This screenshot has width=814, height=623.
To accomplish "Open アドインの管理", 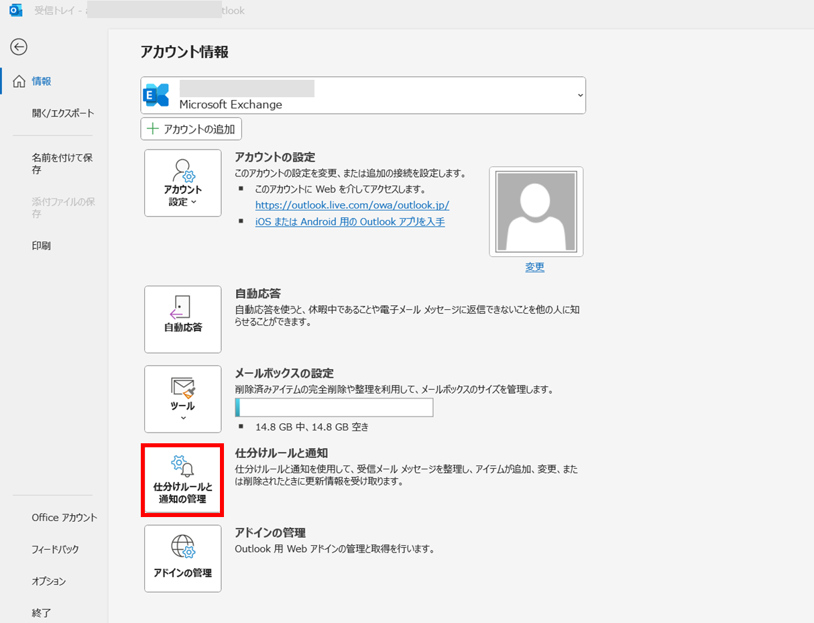I will [x=182, y=559].
